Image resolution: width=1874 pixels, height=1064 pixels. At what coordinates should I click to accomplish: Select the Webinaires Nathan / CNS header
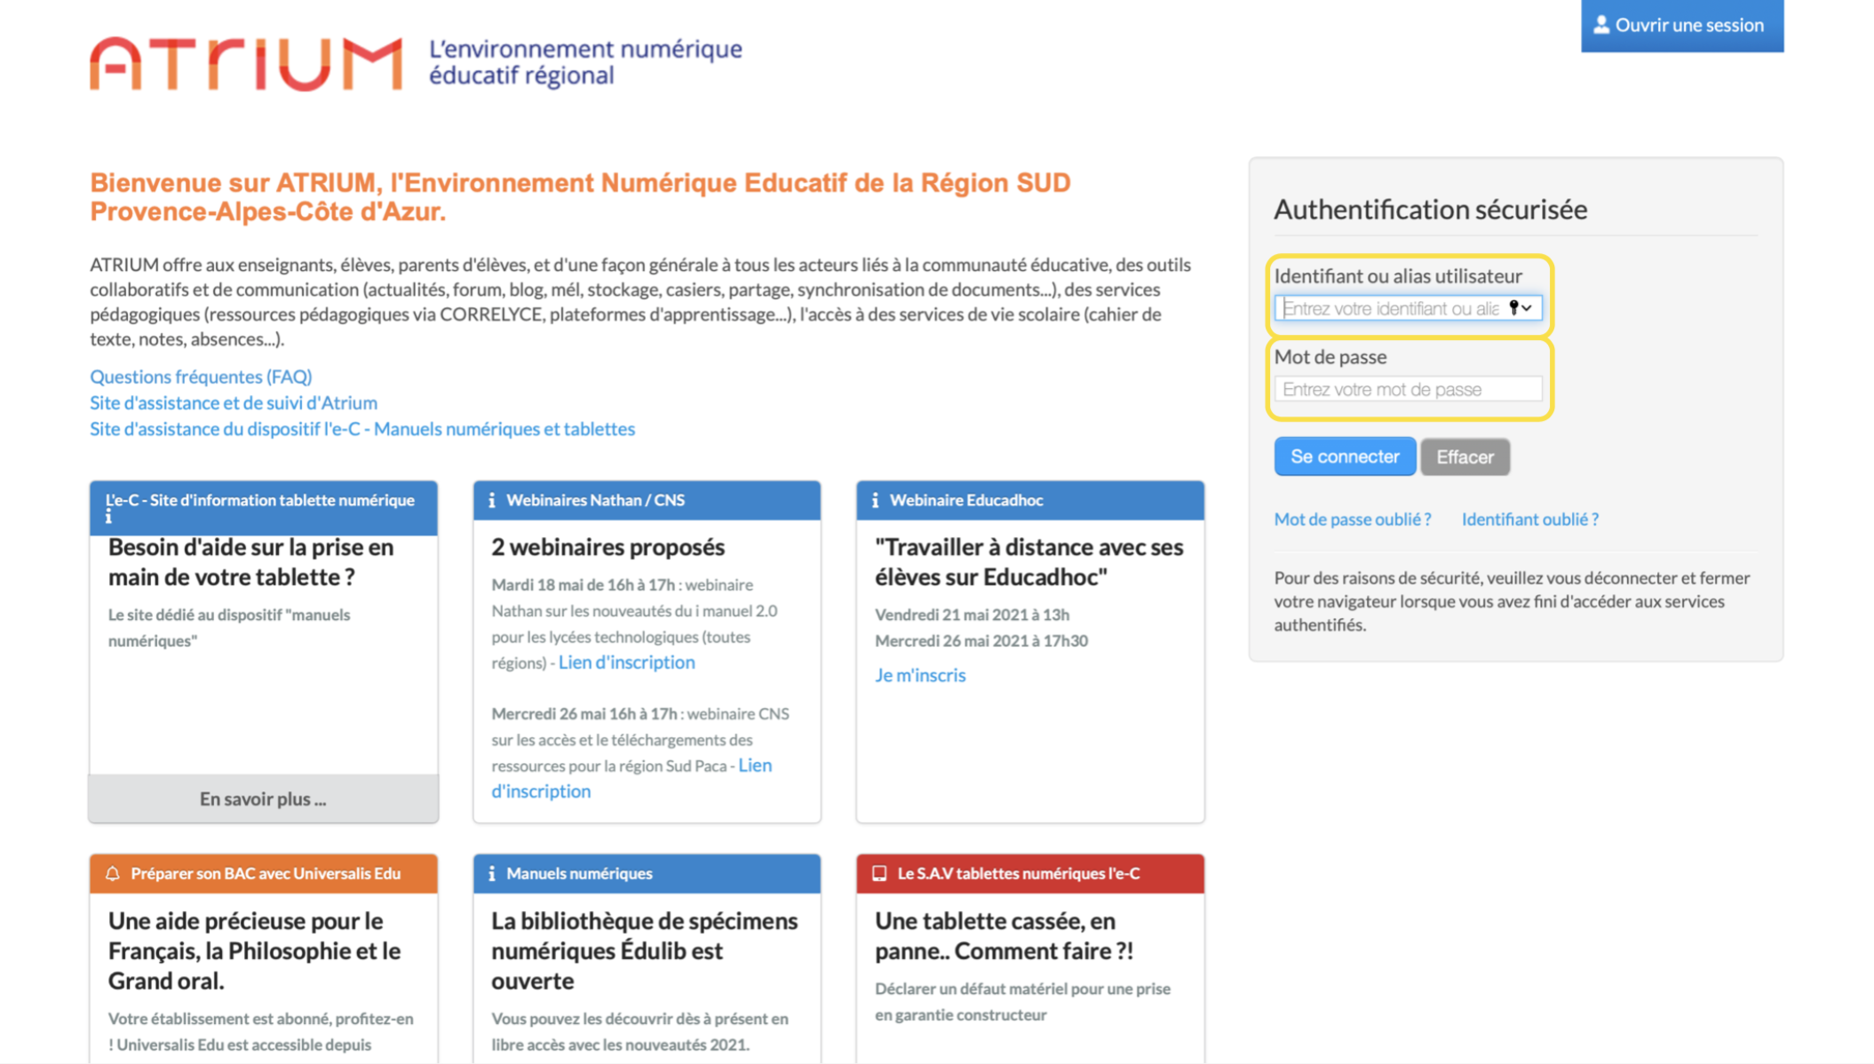[647, 500]
